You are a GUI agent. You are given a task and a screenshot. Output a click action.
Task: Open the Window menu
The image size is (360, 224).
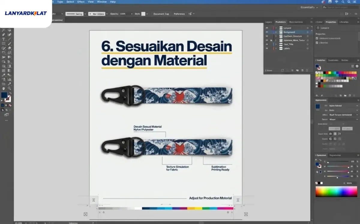[102, 2]
